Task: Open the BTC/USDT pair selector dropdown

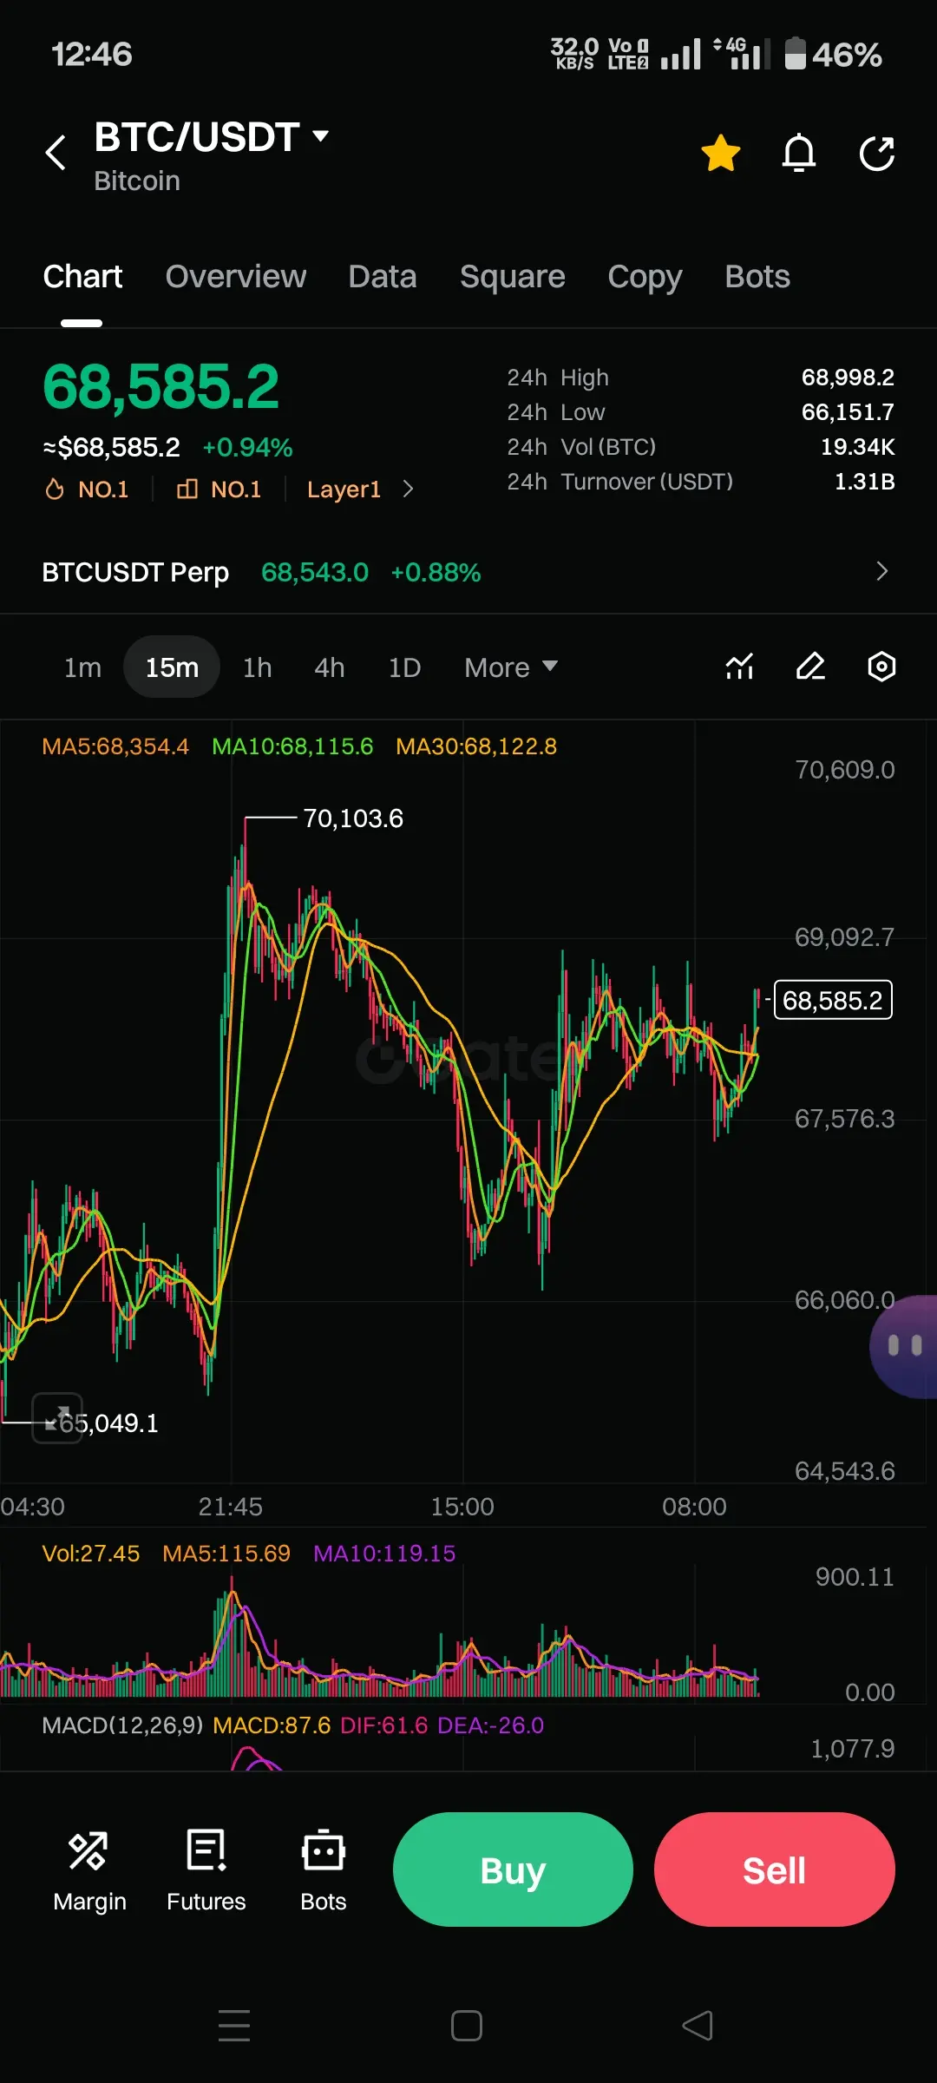Action: (211, 137)
